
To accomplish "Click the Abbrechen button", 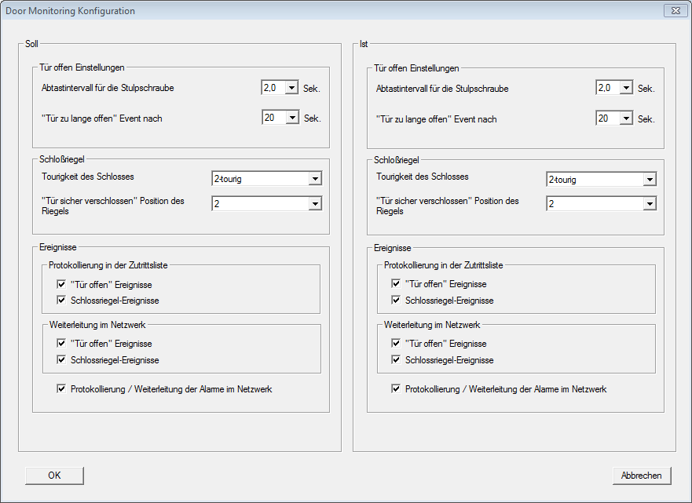I will tap(642, 476).
